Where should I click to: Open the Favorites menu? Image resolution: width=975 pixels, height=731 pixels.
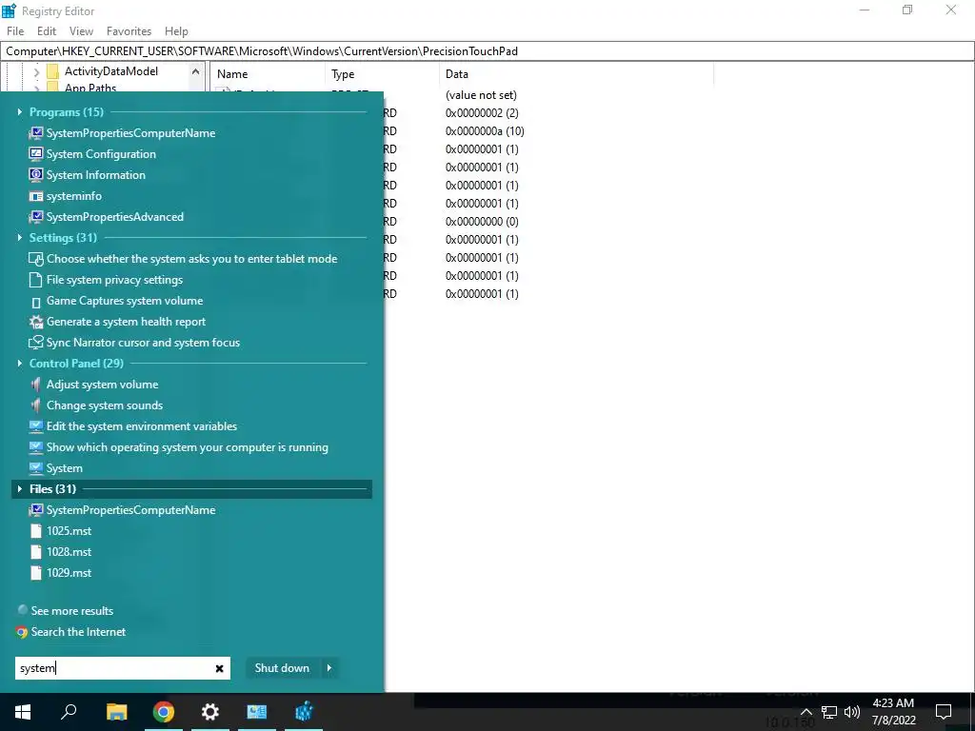click(x=129, y=31)
